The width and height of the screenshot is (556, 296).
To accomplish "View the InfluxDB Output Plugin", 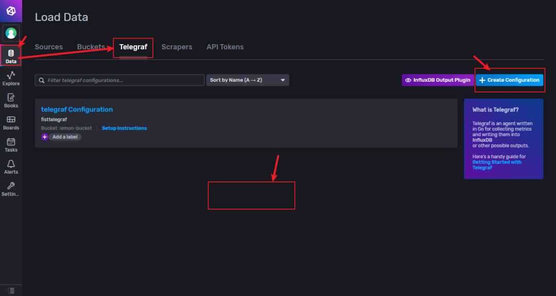I will [438, 80].
